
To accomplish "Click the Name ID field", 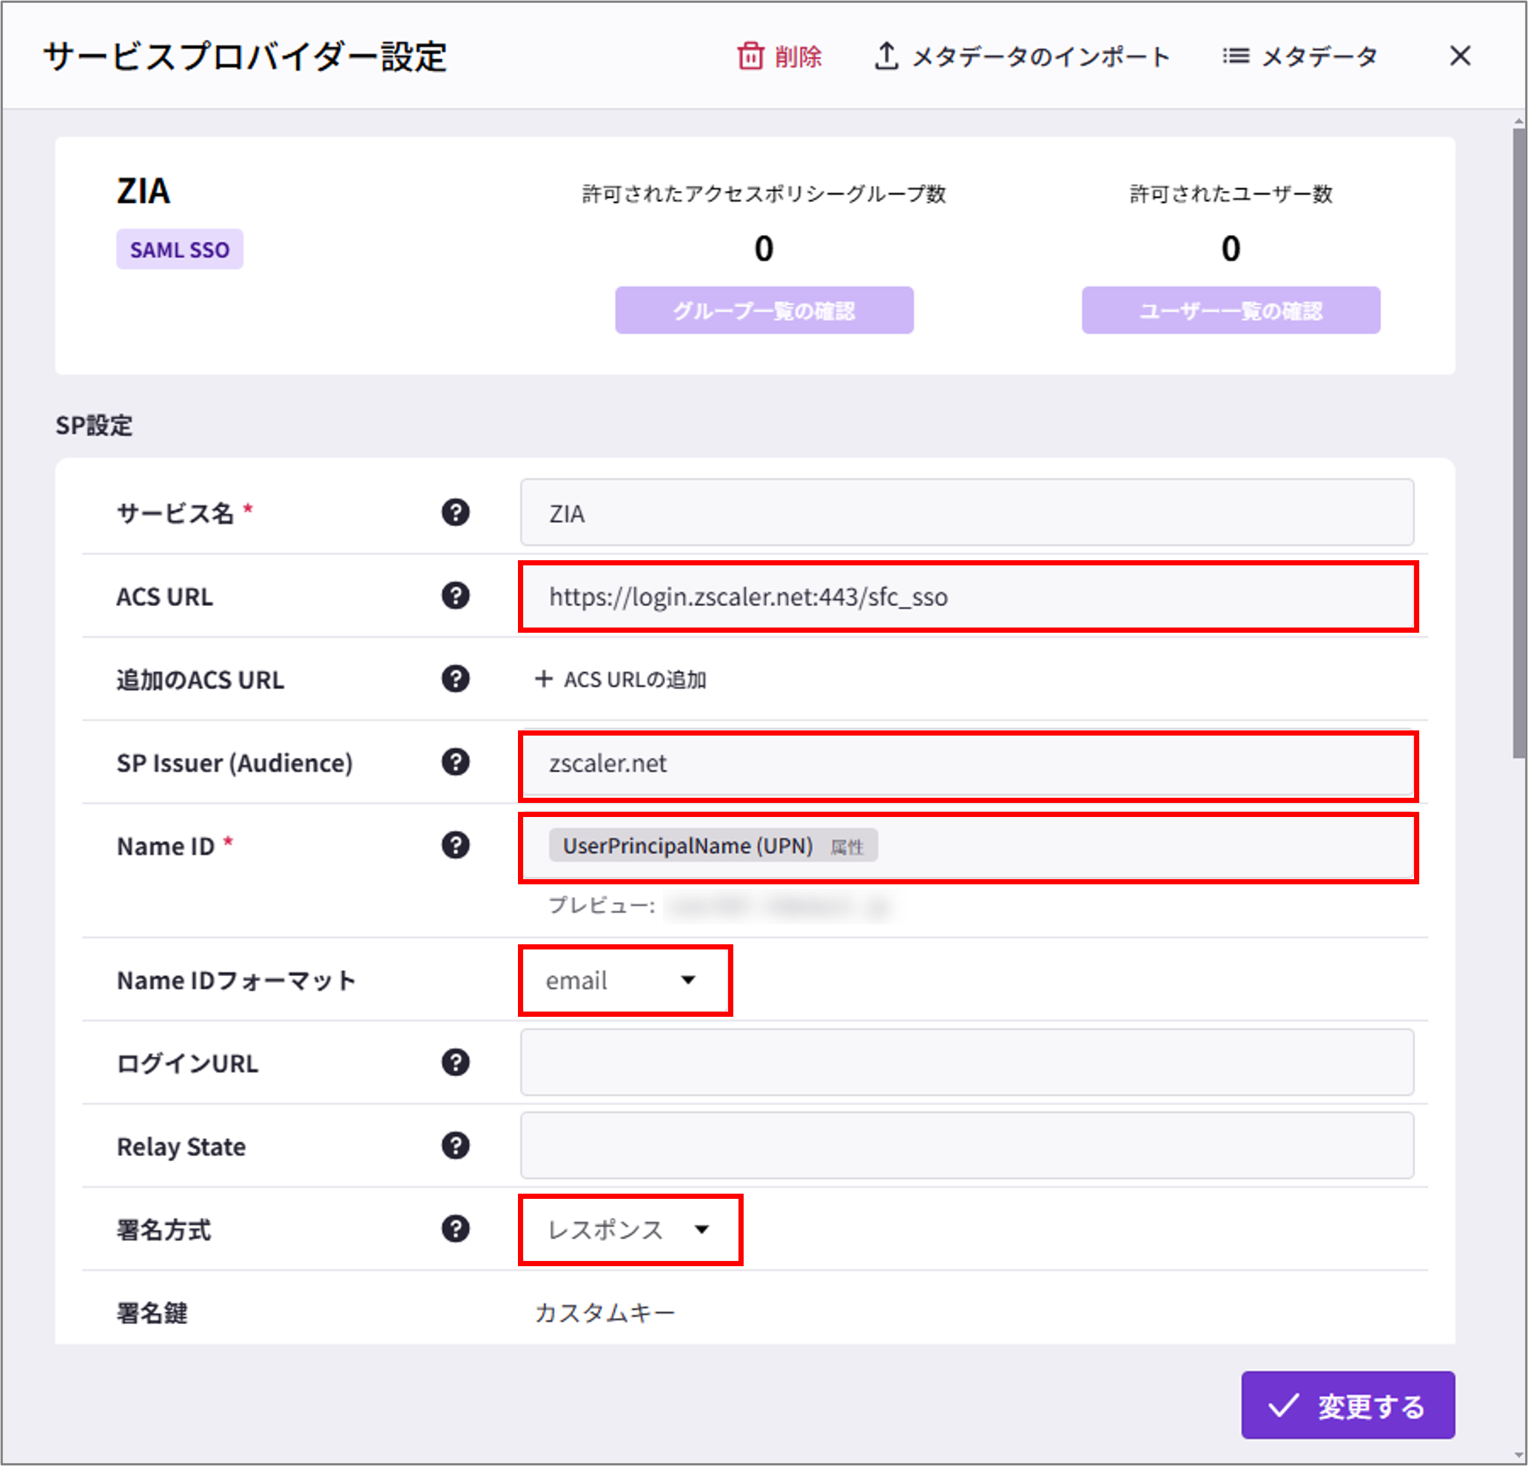I will point(967,847).
